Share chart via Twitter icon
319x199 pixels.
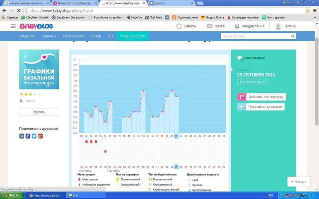coord(34,136)
